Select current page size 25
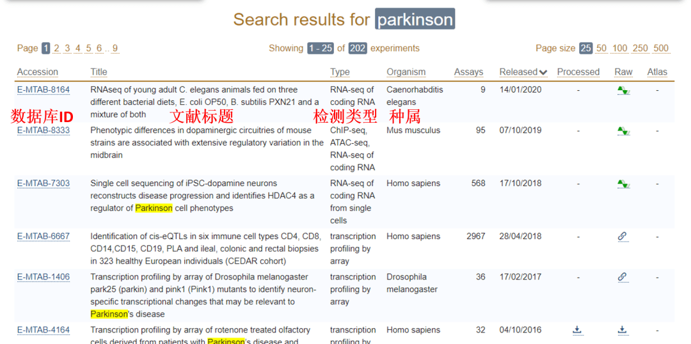Screen dimensions: 691x344 (585, 48)
